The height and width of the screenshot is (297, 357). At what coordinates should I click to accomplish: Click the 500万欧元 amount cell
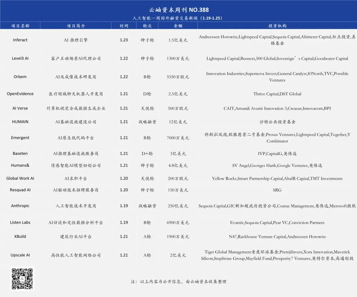[x=178, y=108]
